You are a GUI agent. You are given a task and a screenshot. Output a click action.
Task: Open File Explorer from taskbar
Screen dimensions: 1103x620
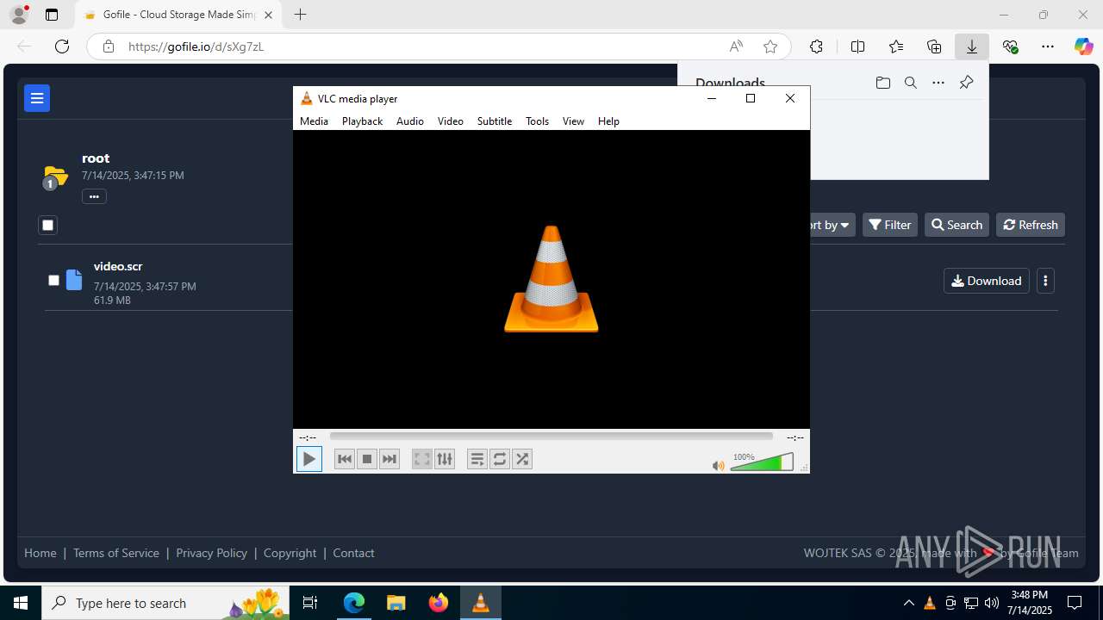coord(396,603)
